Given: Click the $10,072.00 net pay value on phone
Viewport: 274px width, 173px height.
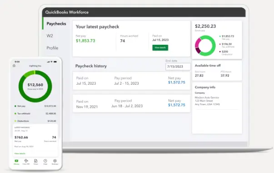Looking at the screenshot, I should (50, 106).
